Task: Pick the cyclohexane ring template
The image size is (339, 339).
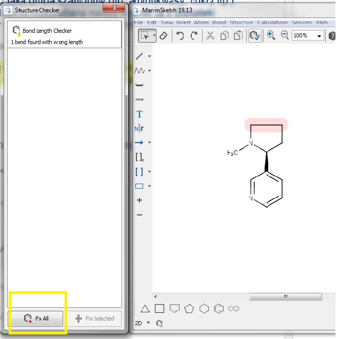Action: (204, 308)
